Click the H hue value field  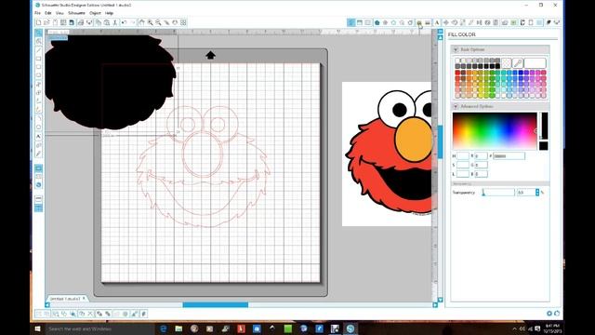point(463,156)
